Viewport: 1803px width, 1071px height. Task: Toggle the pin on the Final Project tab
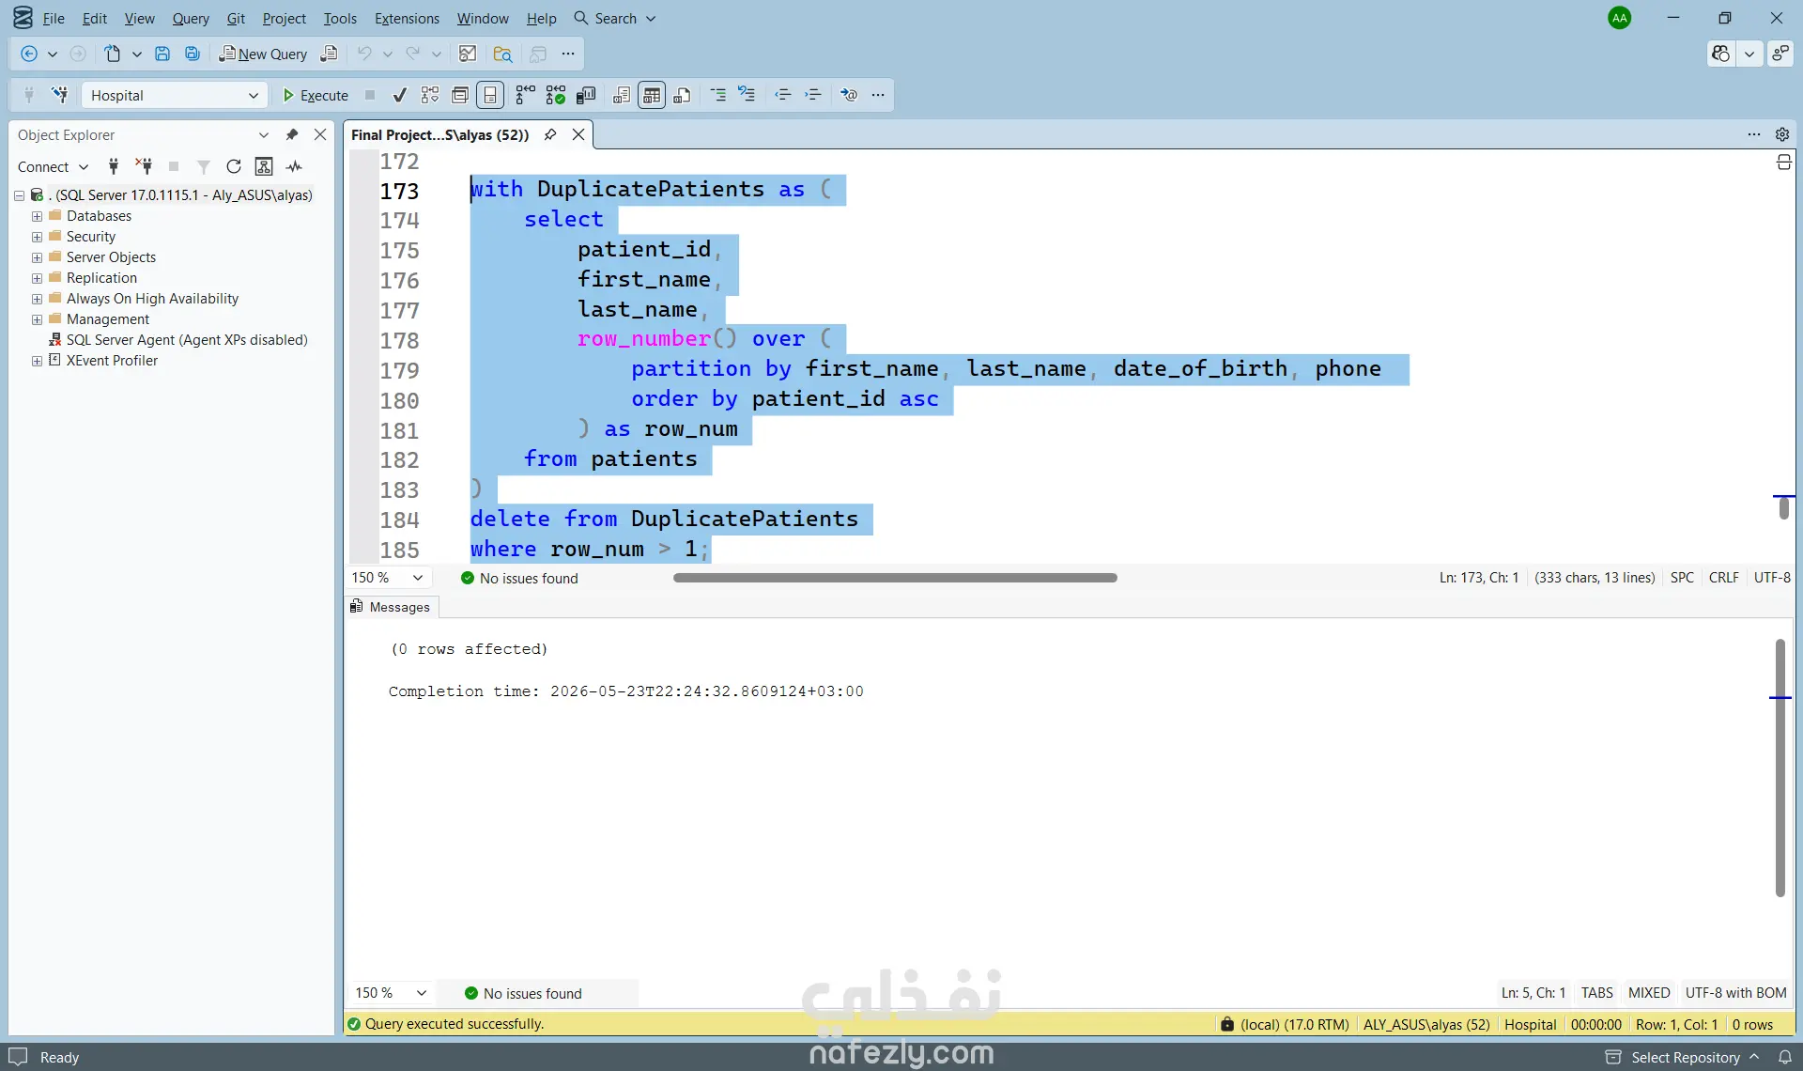[550, 134]
